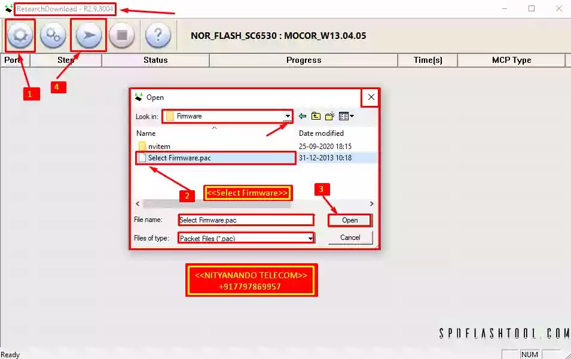Click the Progress column header

point(304,60)
